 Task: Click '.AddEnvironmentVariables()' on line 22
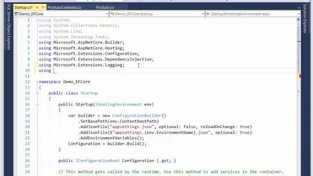[110, 138]
